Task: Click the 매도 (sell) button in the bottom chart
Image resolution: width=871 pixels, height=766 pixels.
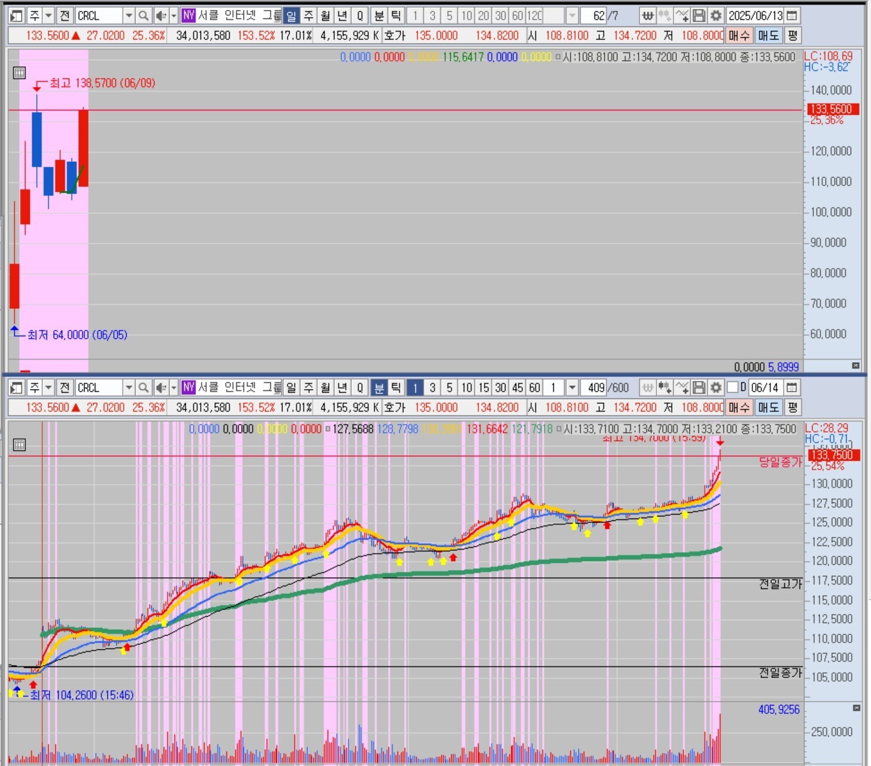Action: point(769,407)
